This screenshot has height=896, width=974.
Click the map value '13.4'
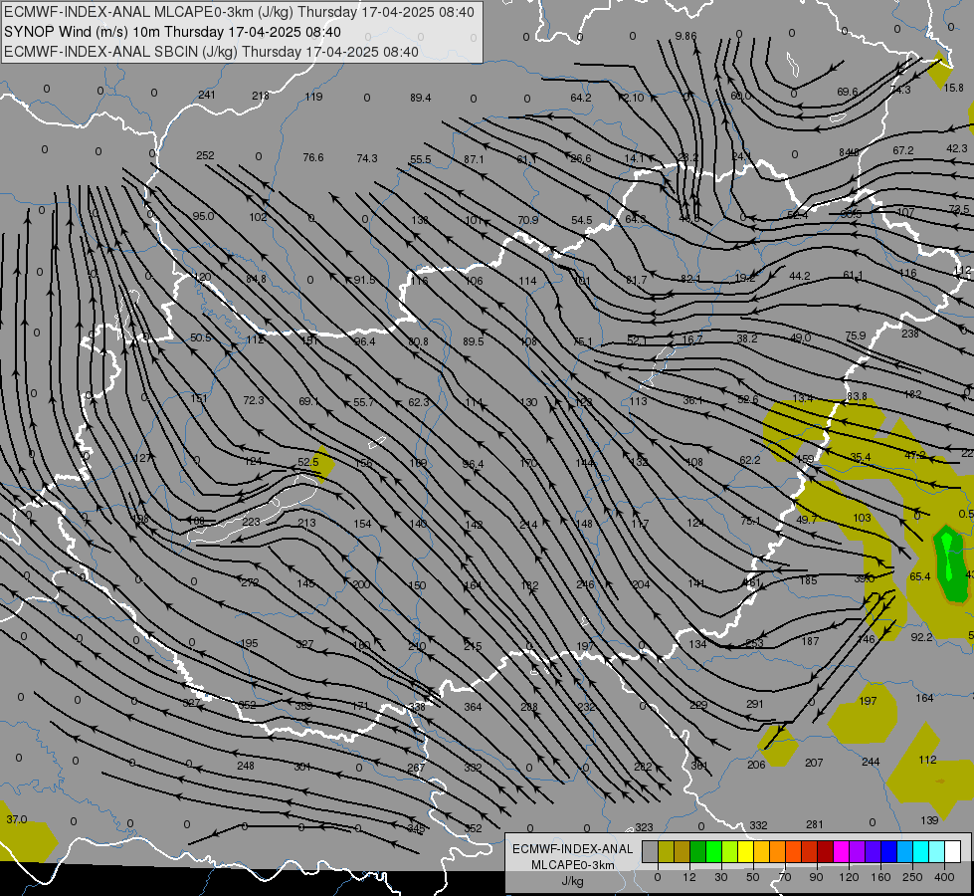point(803,398)
